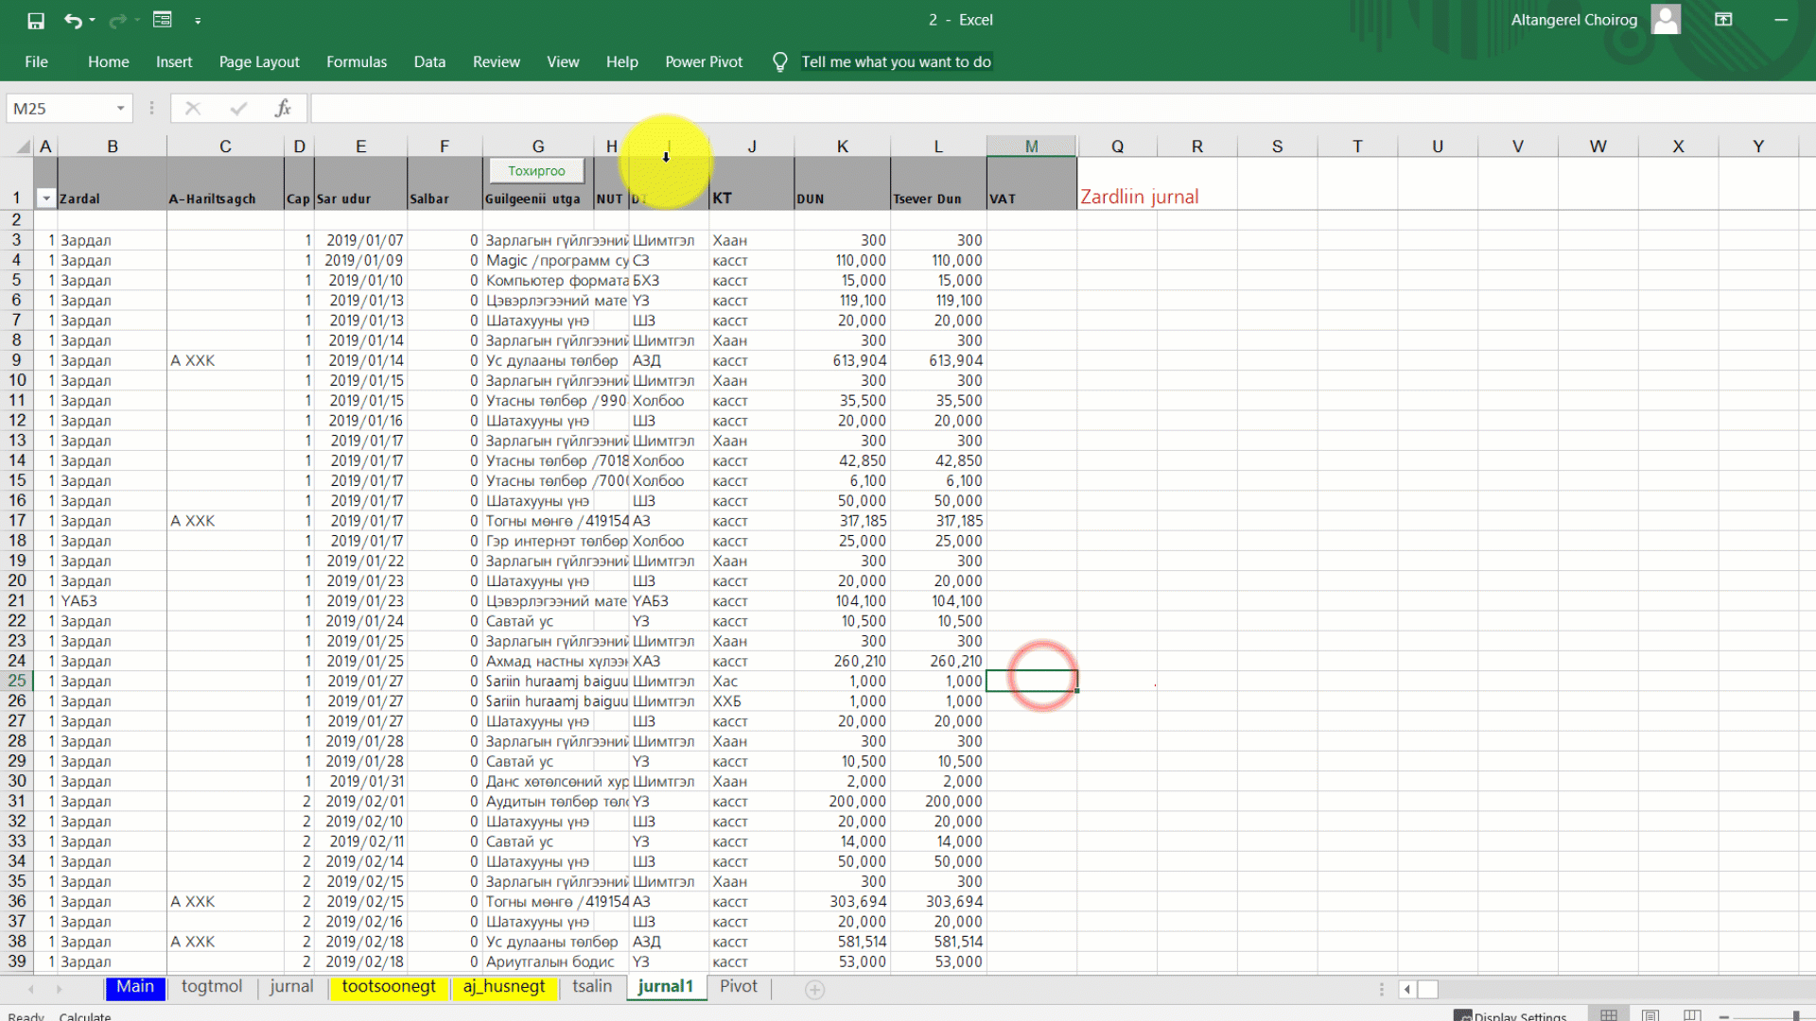Screen dimensions: 1816x1021
Task: Switch to the tootsoonegt sheet tab
Action: click(x=388, y=987)
